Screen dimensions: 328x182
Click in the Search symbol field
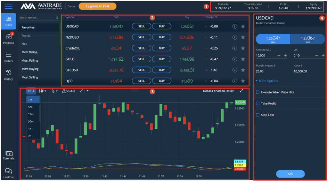pyautogui.click(x=37, y=18)
